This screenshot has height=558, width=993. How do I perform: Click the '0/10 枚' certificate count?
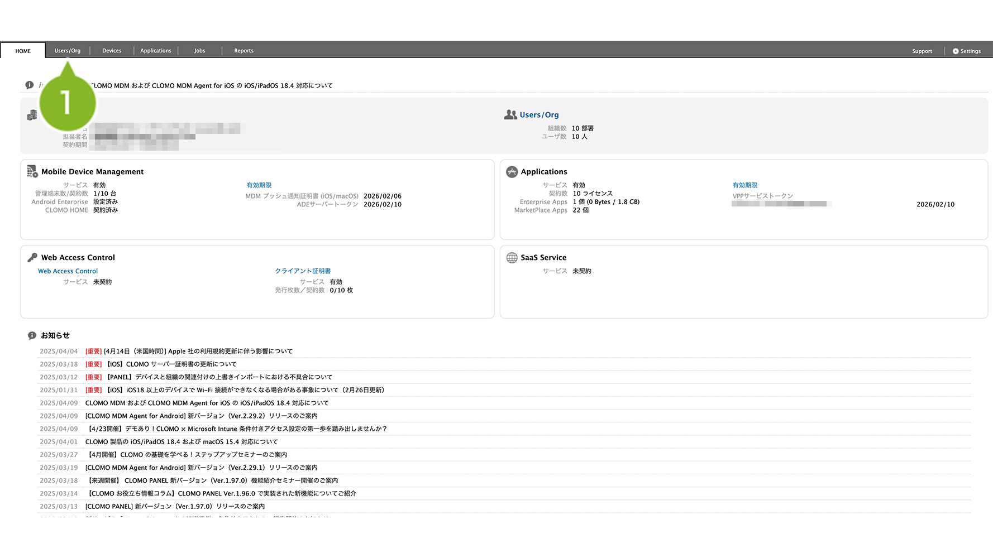tap(341, 290)
